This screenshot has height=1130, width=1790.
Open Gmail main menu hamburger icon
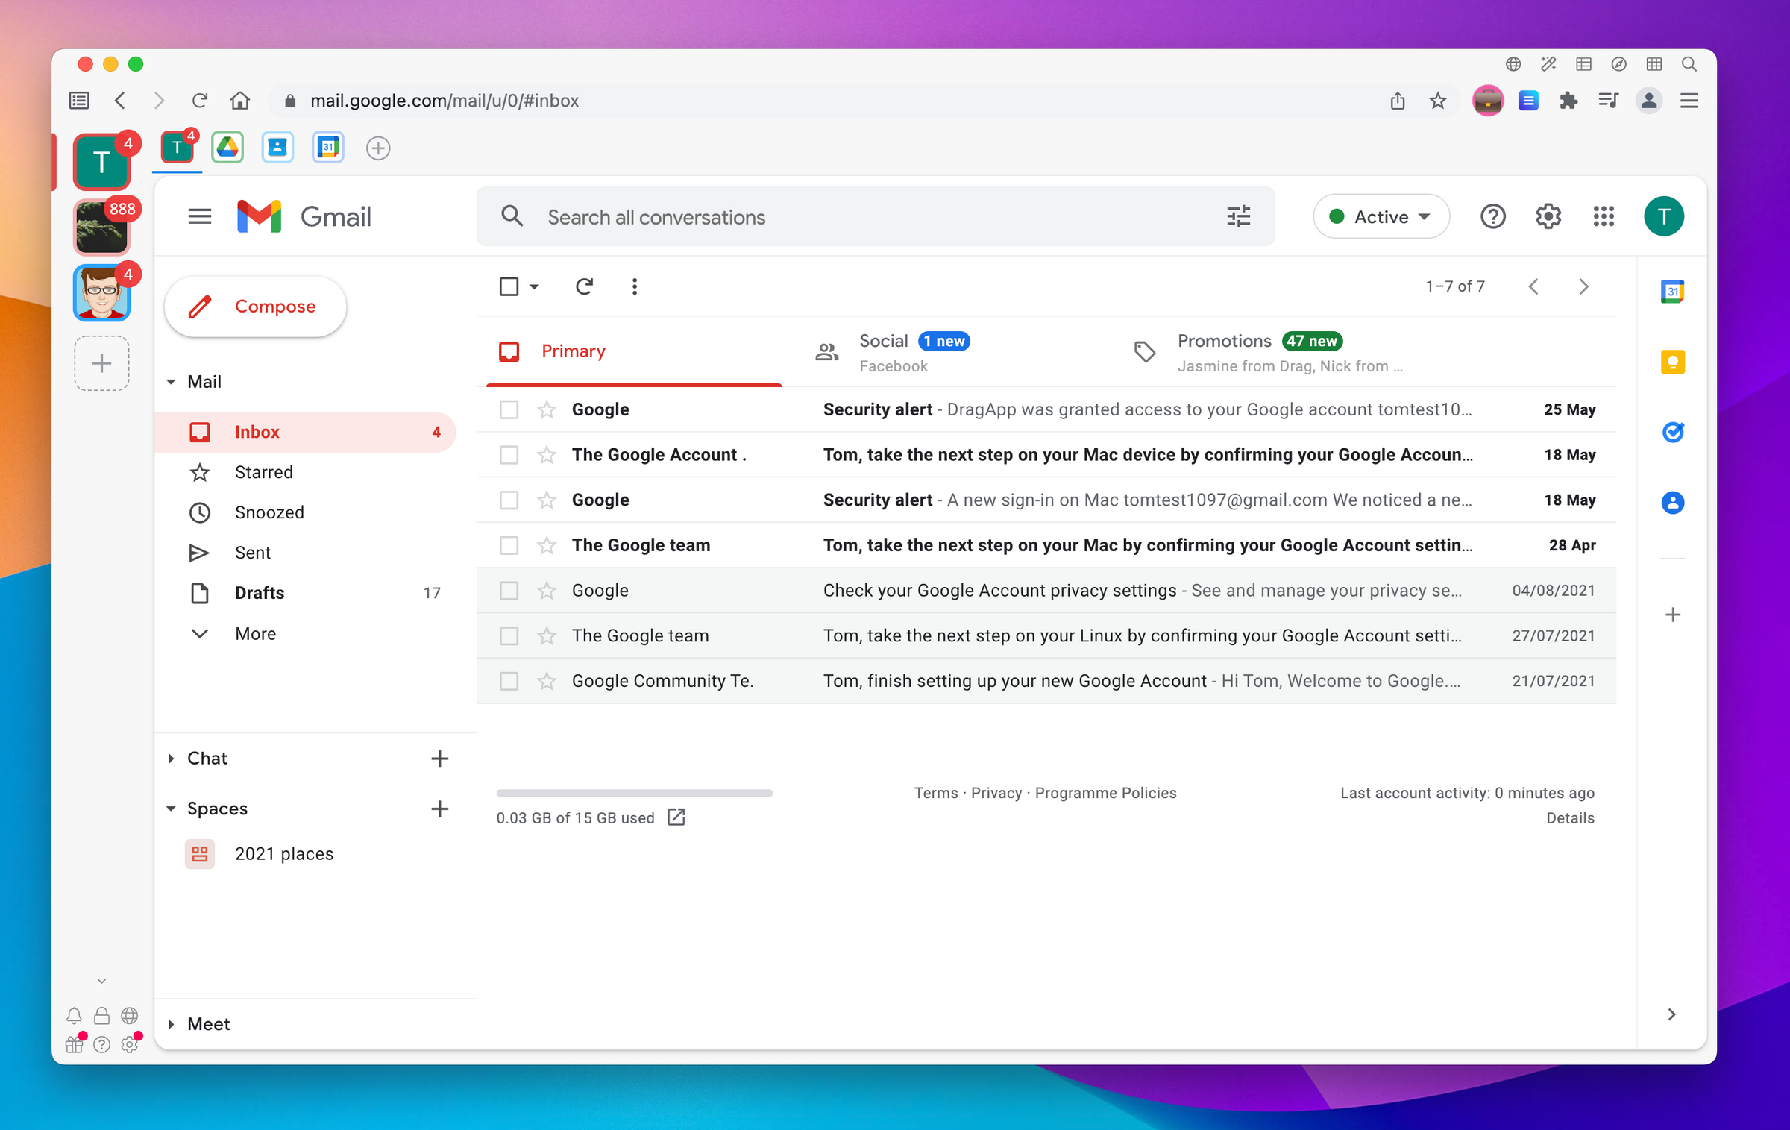click(x=199, y=217)
